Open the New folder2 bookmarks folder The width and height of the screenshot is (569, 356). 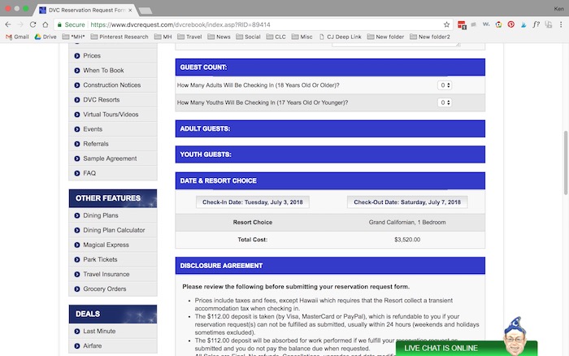(430, 37)
